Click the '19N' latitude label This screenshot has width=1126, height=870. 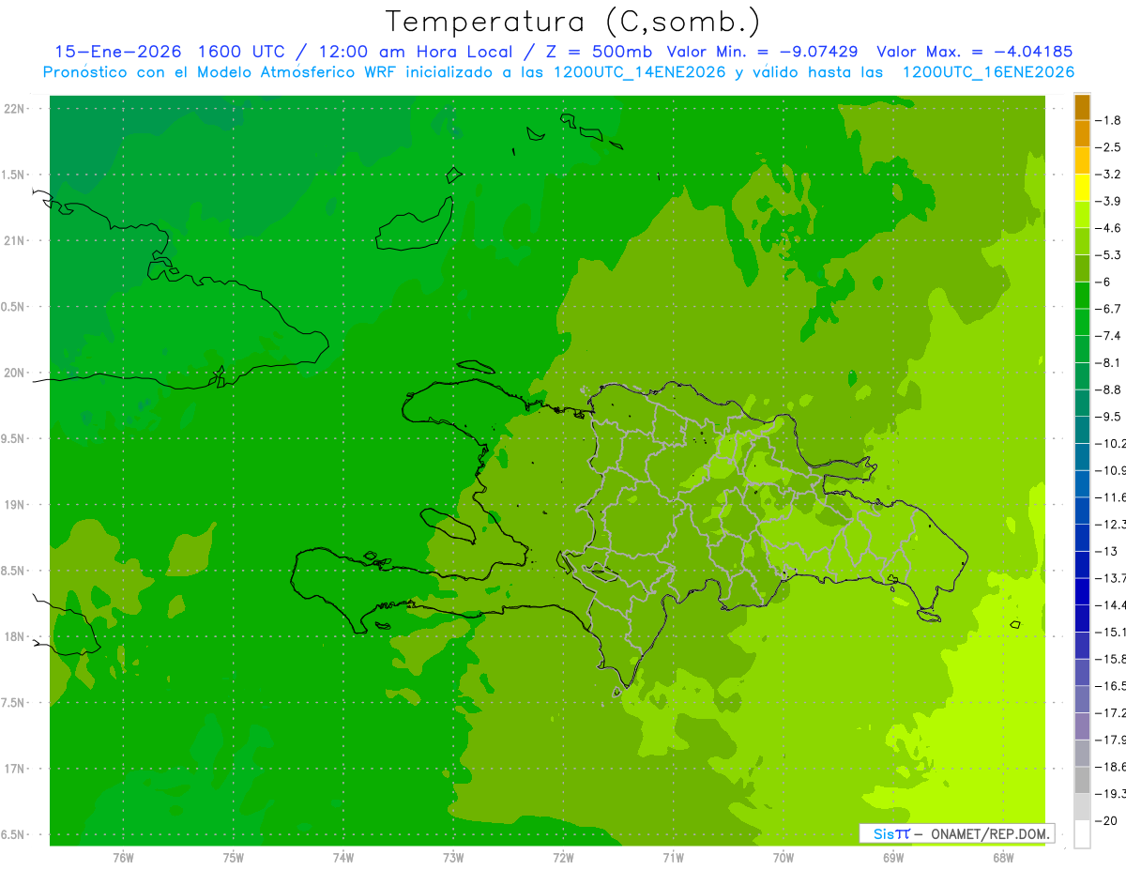coord(16,505)
